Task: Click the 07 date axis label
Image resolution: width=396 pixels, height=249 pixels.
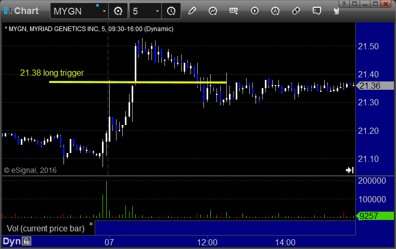Action: coord(109,242)
